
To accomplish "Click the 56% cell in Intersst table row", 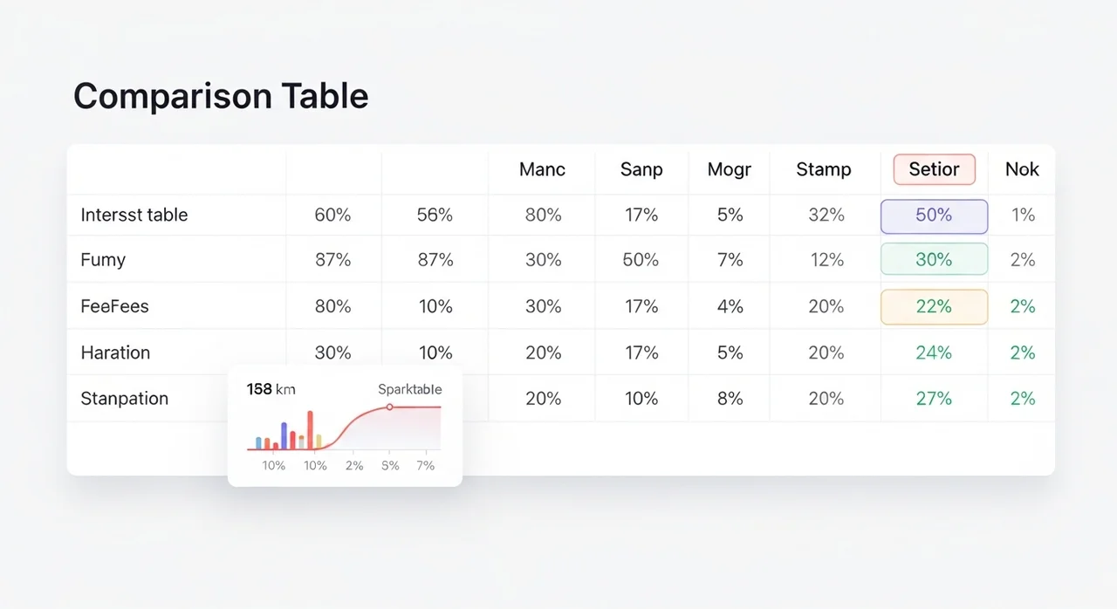I will [x=435, y=215].
